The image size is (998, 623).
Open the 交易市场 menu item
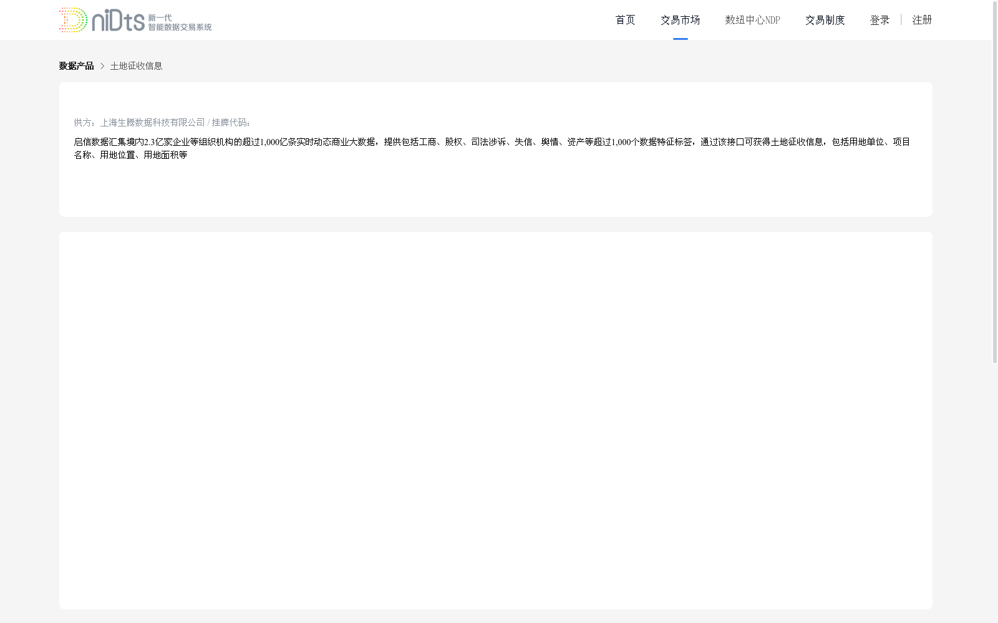(680, 20)
